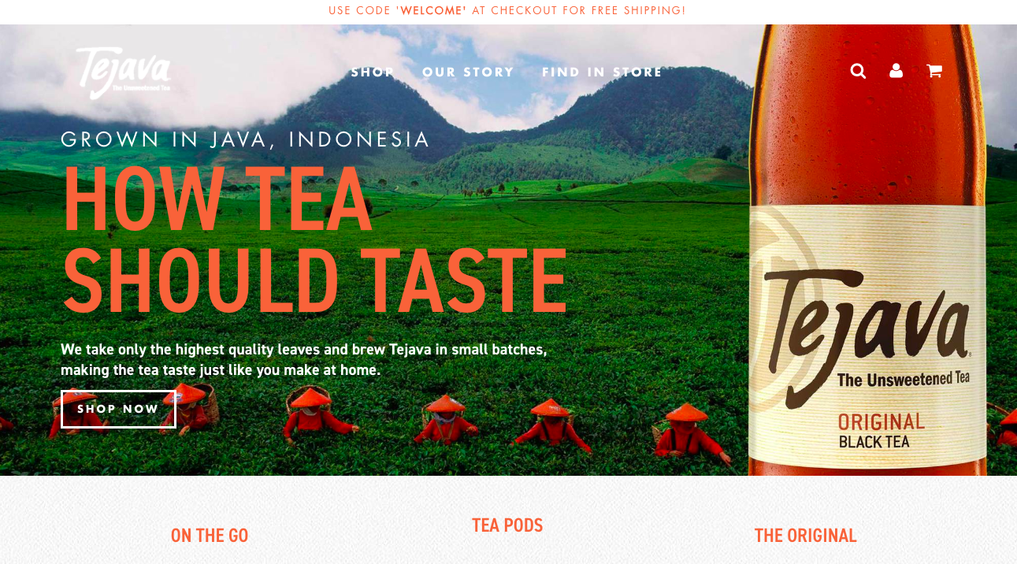
Task: Click the GROWN IN JAVA, INDONESIA subtitle
Action: click(246, 139)
